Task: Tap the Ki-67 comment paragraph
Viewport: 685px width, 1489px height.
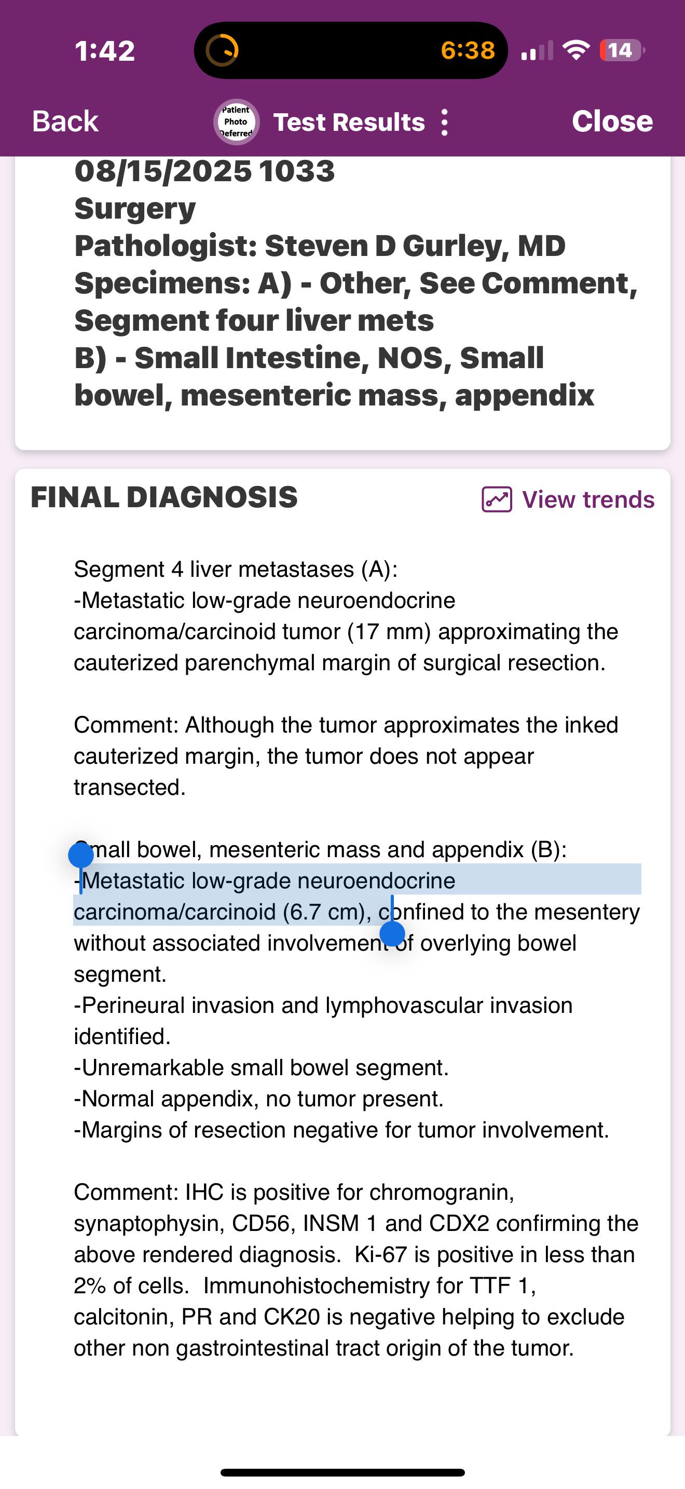Action: click(357, 1270)
